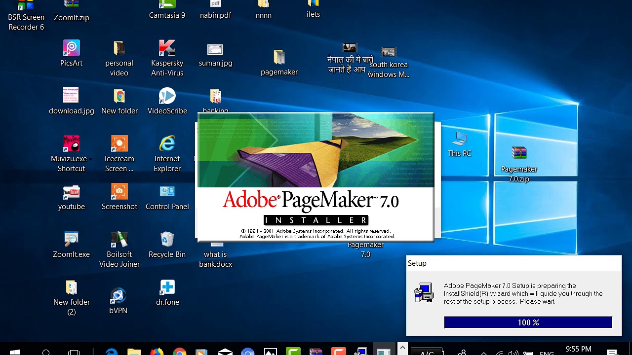Image resolution: width=632 pixels, height=355 pixels.
Task: Expand the hidden tray icons chevron
Action: (403, 348)
